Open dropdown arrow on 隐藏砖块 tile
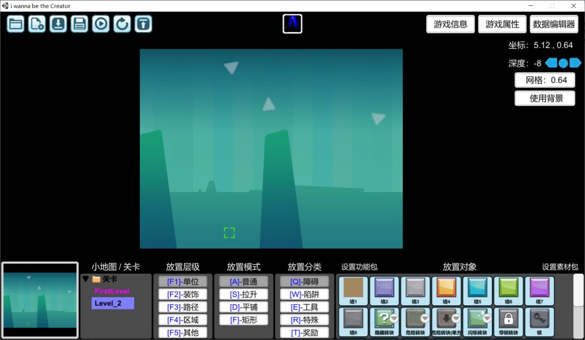This screenshot has height=340, width=585. (394, 318)
